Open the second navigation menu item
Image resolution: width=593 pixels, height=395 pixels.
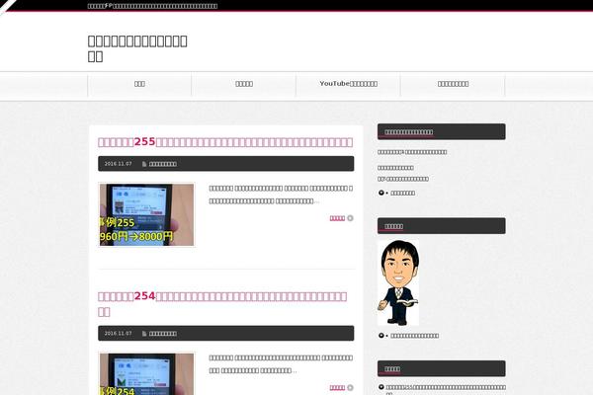click(x=244, y=84)
